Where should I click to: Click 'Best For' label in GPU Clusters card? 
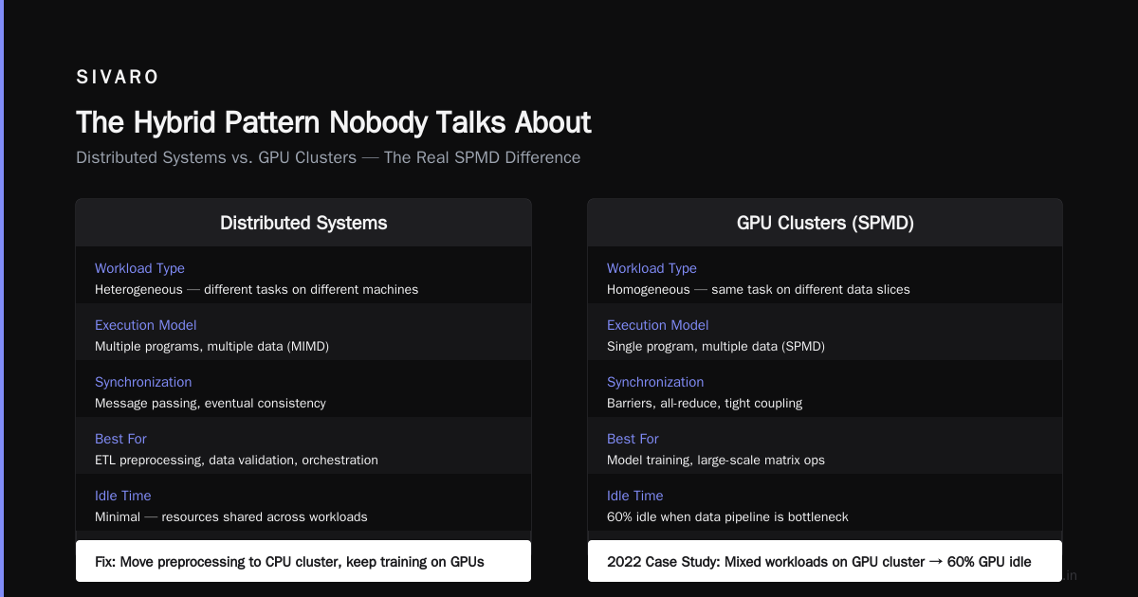(633, 439)
